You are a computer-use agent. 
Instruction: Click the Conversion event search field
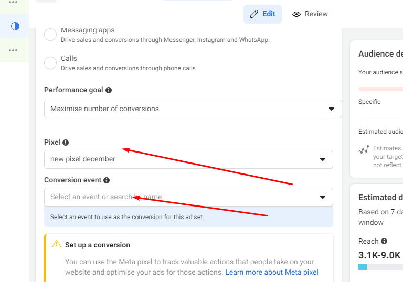click(x=178, y=197)
